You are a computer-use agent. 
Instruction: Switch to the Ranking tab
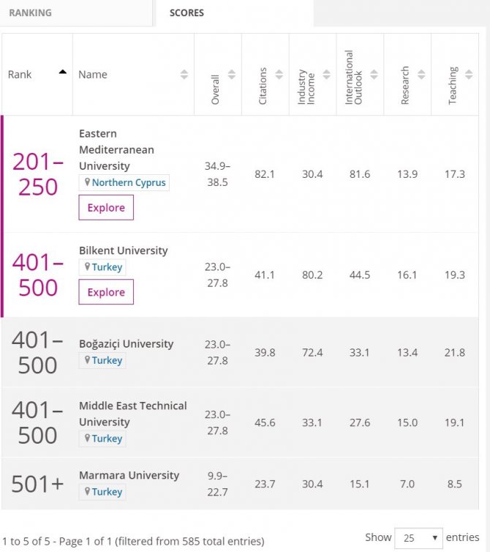point(31,12)
